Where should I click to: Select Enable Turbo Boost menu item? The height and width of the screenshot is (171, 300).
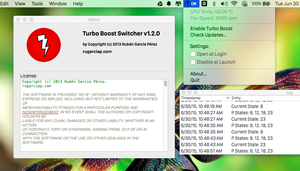coord(211,28)
